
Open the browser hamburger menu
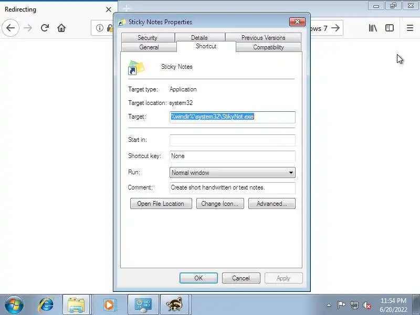click(x=410, y=28)
